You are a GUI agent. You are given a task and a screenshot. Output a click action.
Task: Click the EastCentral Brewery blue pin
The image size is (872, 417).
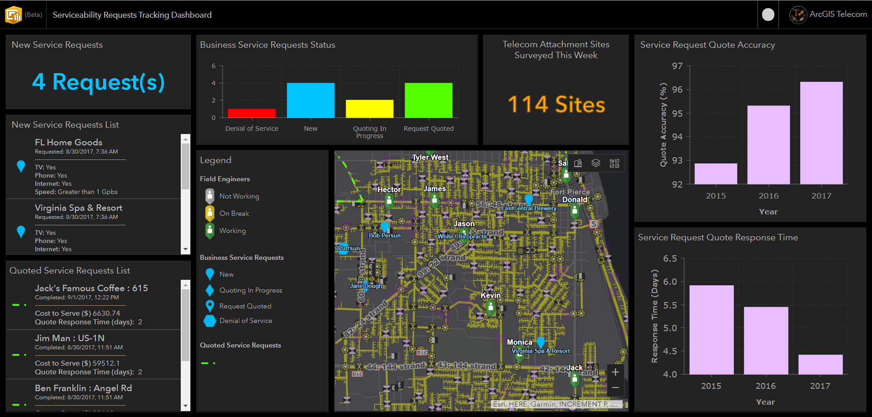click(529, 199)
